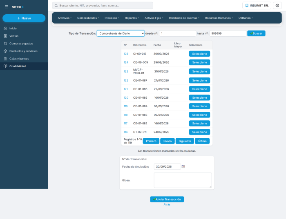Select transaction MVCF-2026-01
Viewport: 286px width, 219px height.
click(x=199, y=71)
